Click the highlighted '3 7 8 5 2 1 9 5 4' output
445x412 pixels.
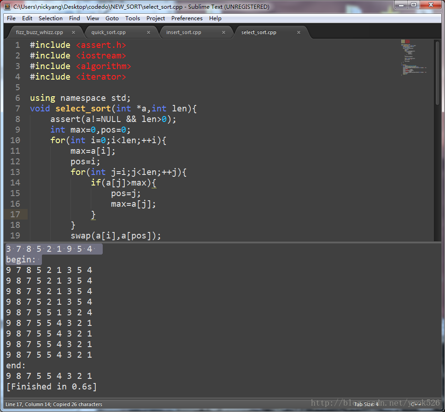pyautogui.click(x=49, y=249)
